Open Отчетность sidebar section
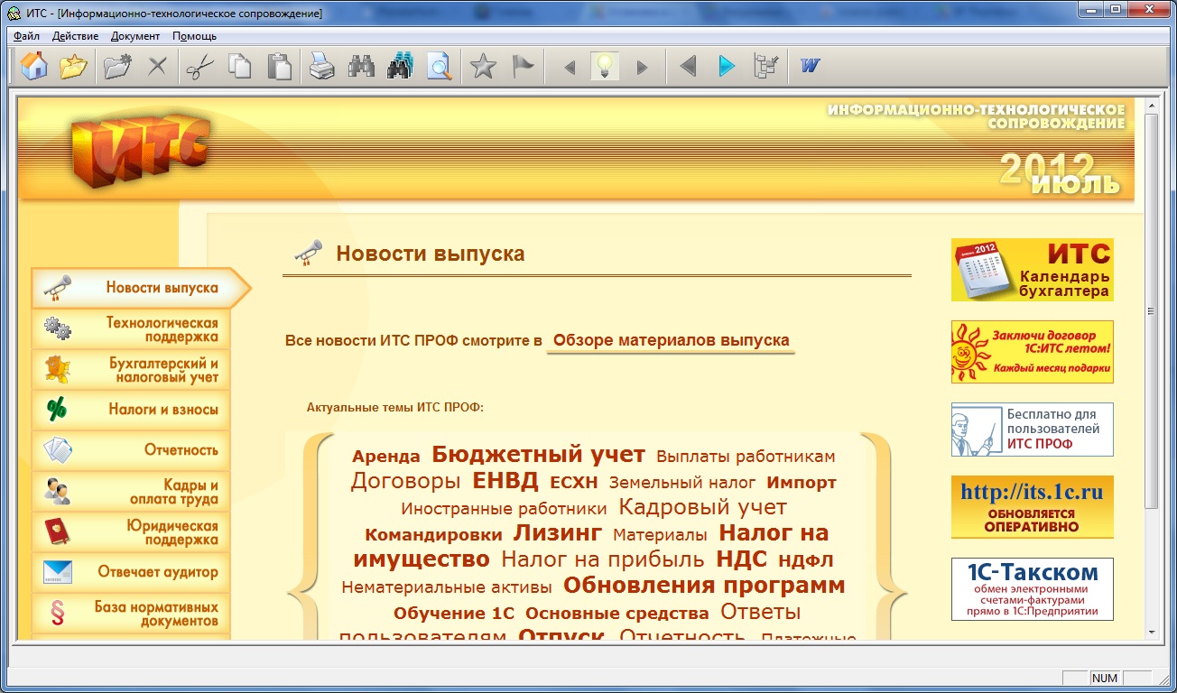The height and width of the screenshot is (693, 1177). pos(131,450)
